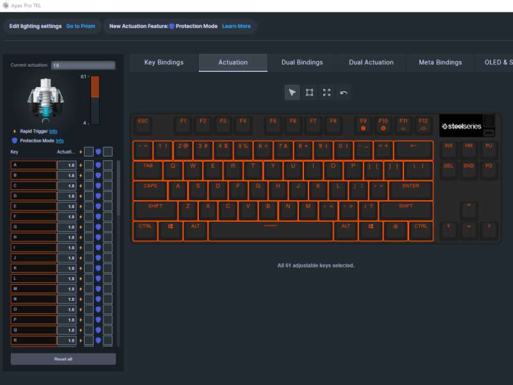Enable Rapid Trigger checkbox for key H

(88, 237)
